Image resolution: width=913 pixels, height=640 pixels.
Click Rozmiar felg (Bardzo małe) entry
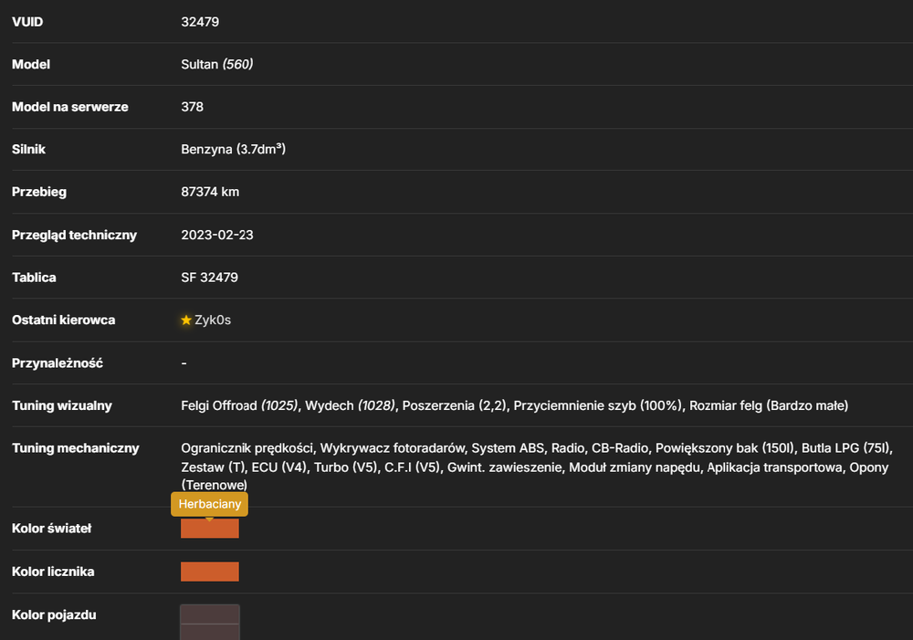[x=769, y=406]
